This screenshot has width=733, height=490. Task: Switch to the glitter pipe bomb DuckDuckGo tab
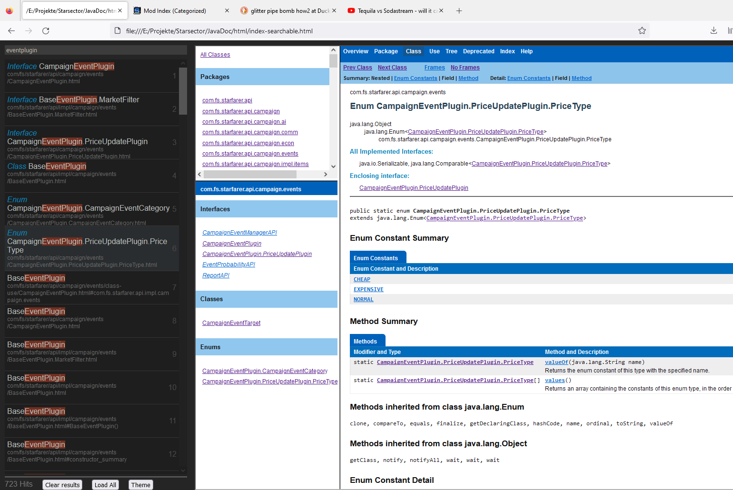point(288,10)
